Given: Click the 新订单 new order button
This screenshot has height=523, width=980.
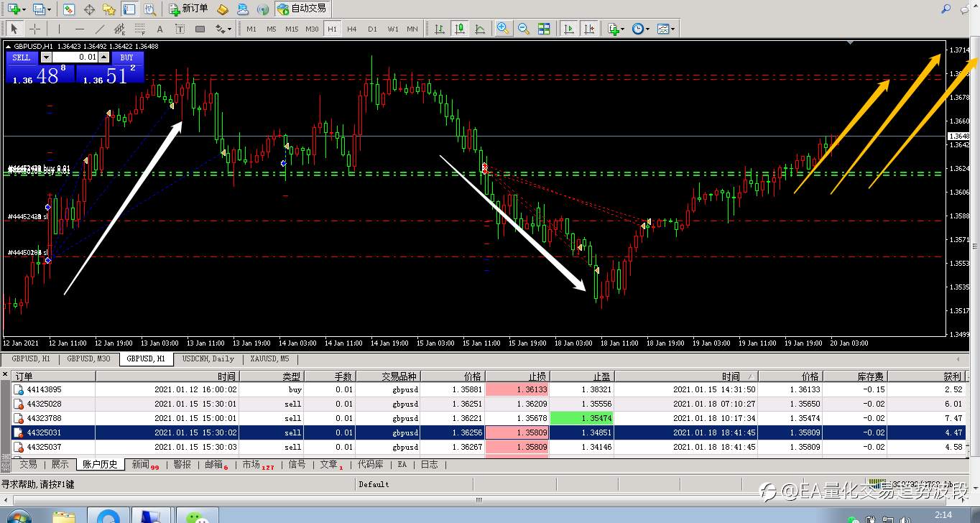Looking at the screenshot, I should coord(189,9).
